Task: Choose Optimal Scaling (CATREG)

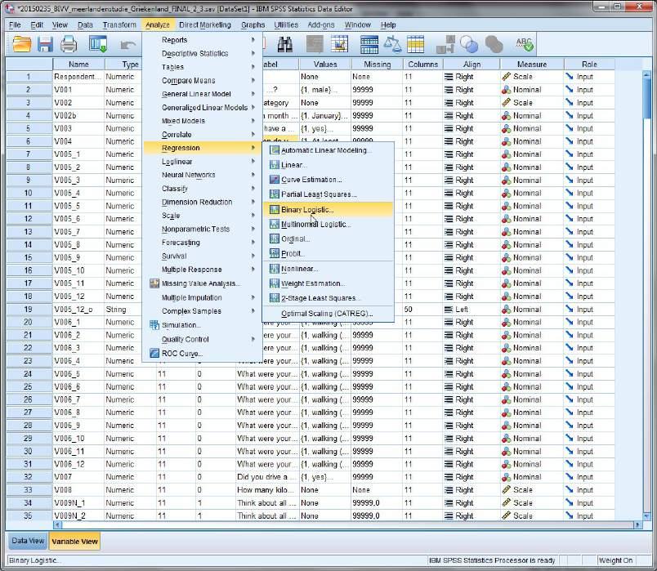Action: [328, 314]
